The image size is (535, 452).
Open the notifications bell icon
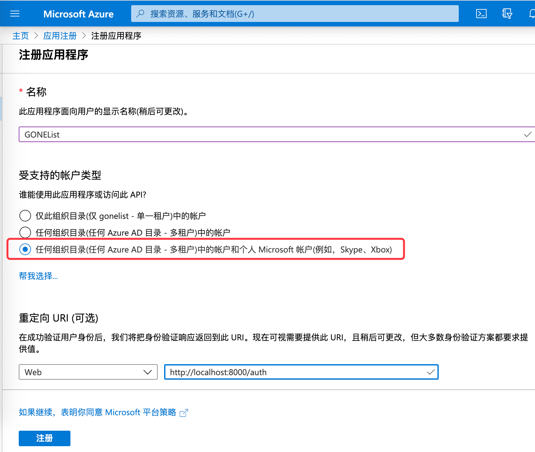tap(531, 14)
